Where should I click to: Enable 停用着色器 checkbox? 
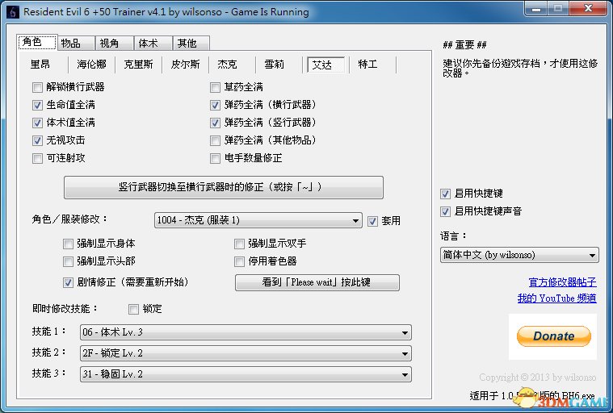[x=239, y=261]
